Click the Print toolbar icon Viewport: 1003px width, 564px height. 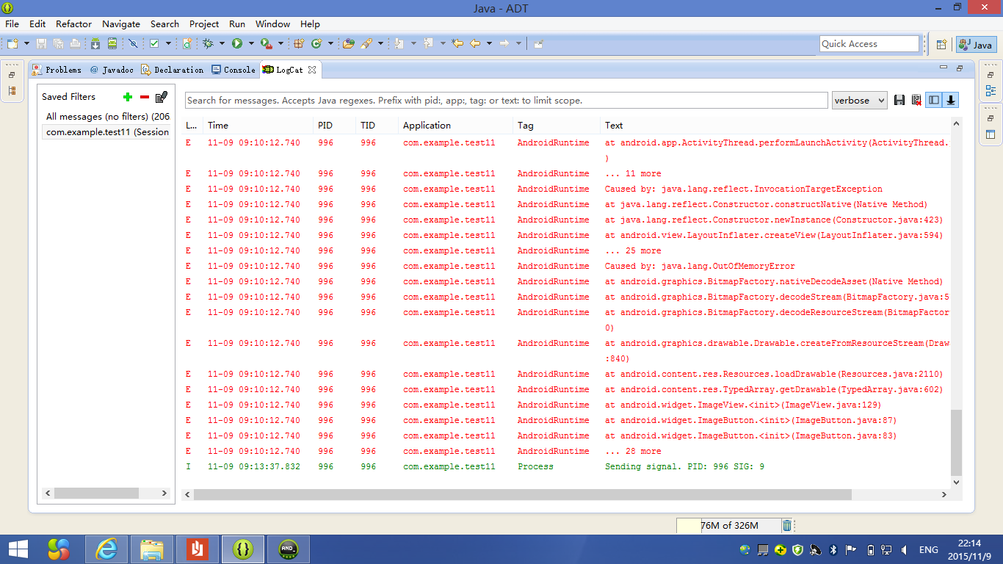[x=75, y=44]
